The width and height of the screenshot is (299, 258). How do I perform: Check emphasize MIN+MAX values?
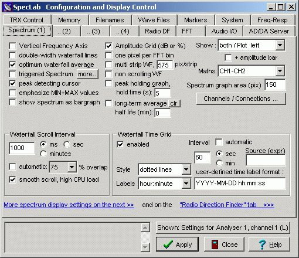tap(12, 93)
